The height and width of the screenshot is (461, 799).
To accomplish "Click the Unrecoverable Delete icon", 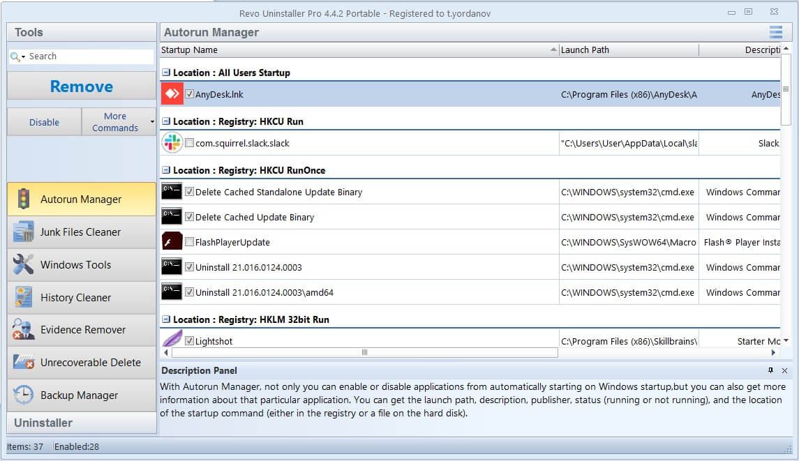I will tap(24, 362).
